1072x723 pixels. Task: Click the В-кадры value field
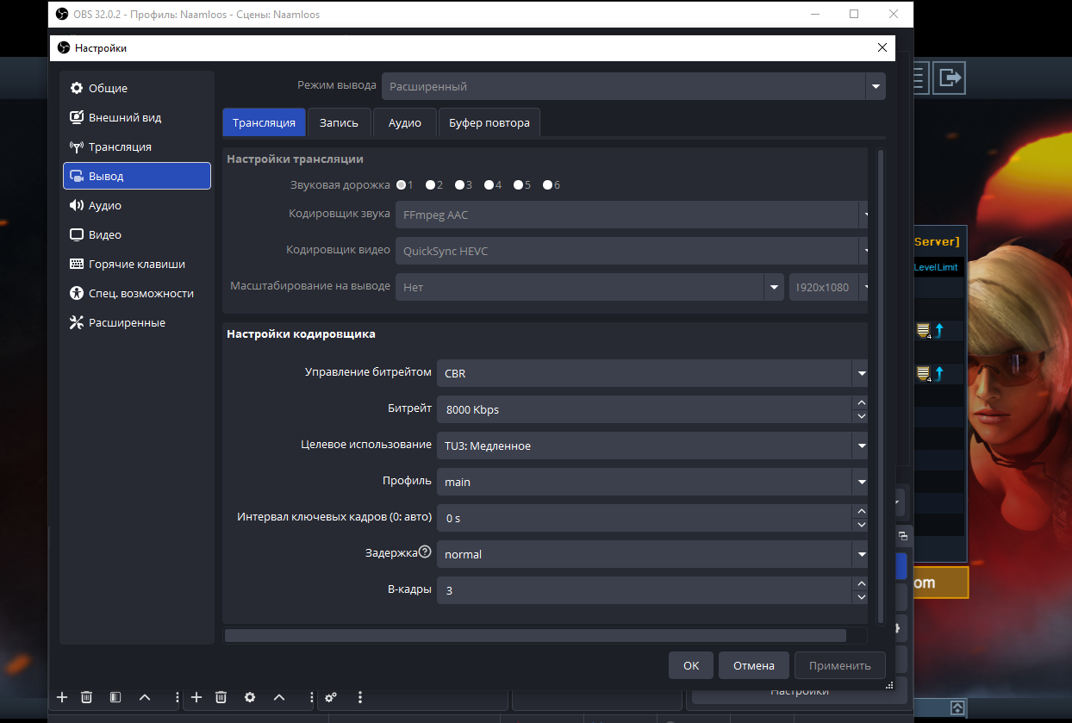point(645,590)
